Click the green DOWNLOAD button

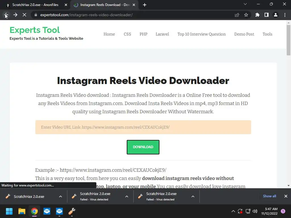click(x=143, y=147)
